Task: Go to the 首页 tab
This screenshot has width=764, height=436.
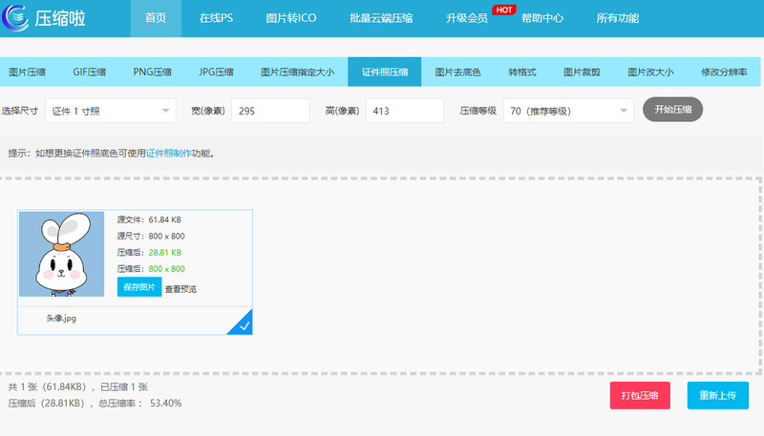Action: [156, 18]
